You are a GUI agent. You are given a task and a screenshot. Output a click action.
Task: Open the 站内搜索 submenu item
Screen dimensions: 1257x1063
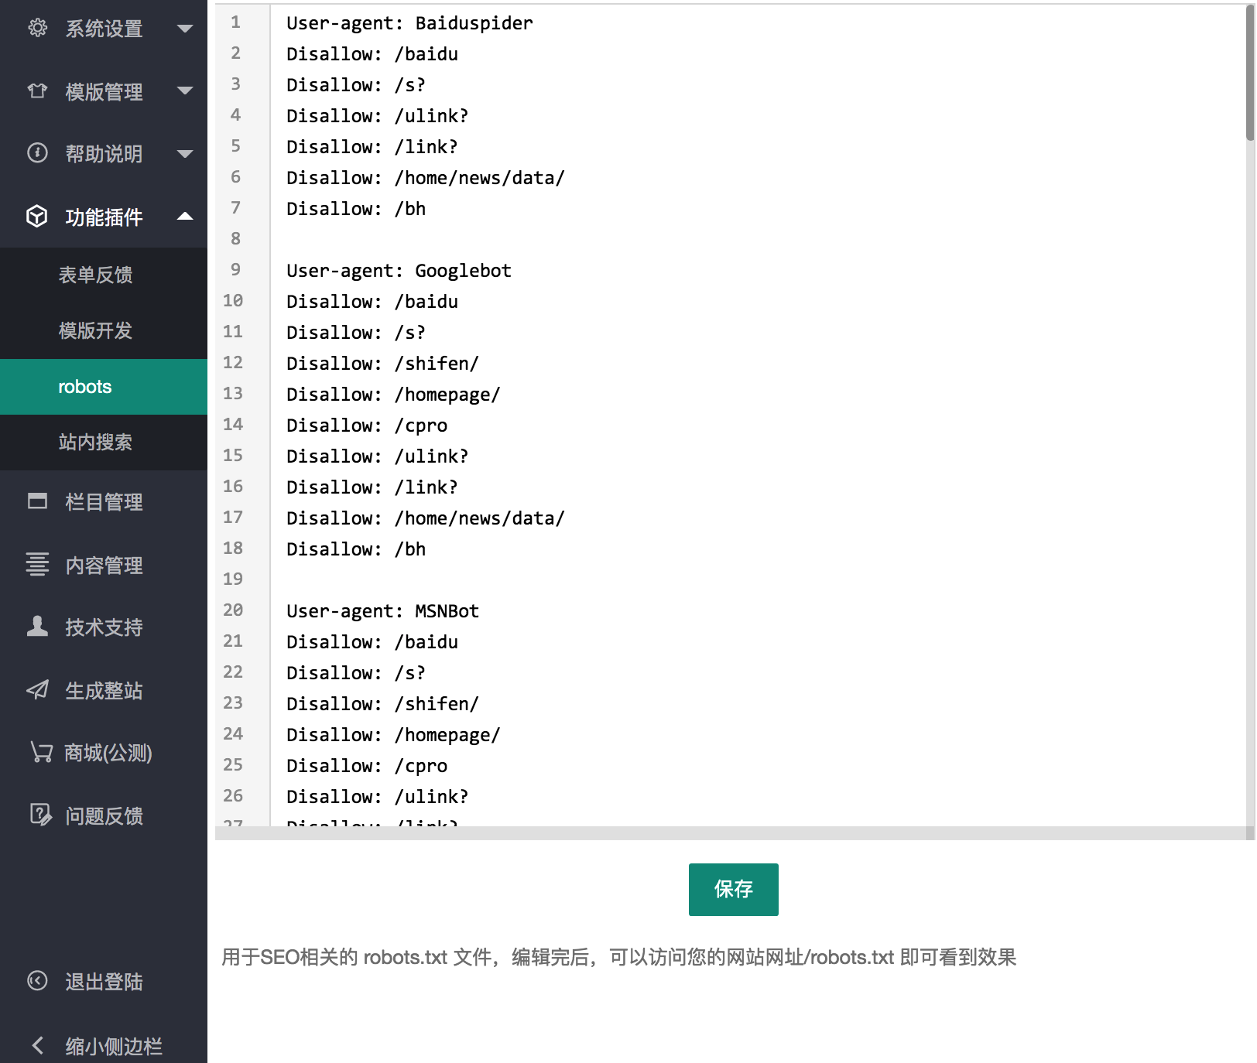pyautogui.click(x=95, y=442)
